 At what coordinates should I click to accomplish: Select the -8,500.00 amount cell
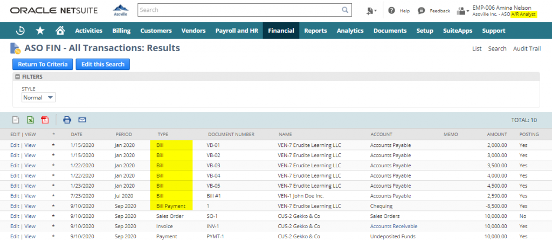click(496, 206)
